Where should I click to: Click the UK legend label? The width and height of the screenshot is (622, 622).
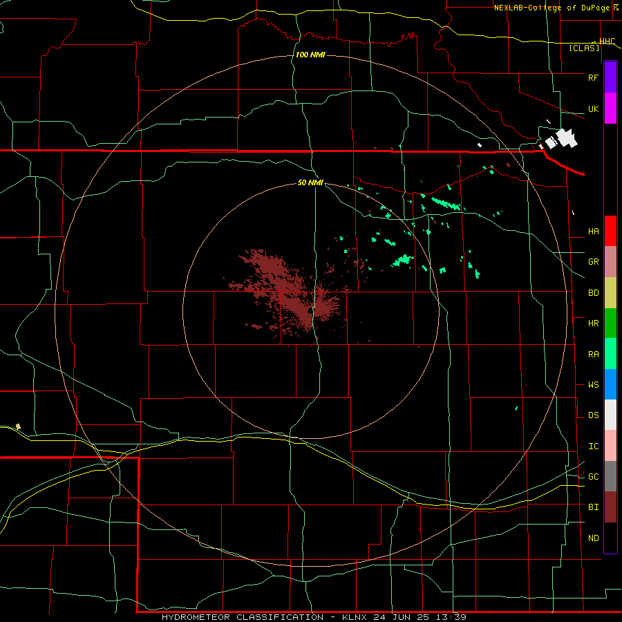[x=593, y=109]
